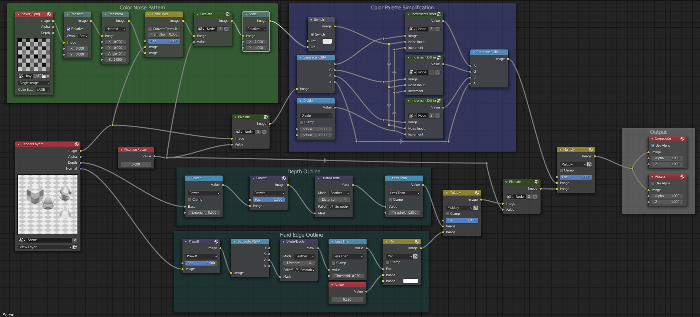Viewport: 700px width, 317px height.
Task: Enable Clamp checkbox in Mix node
Action: point(388,262)
